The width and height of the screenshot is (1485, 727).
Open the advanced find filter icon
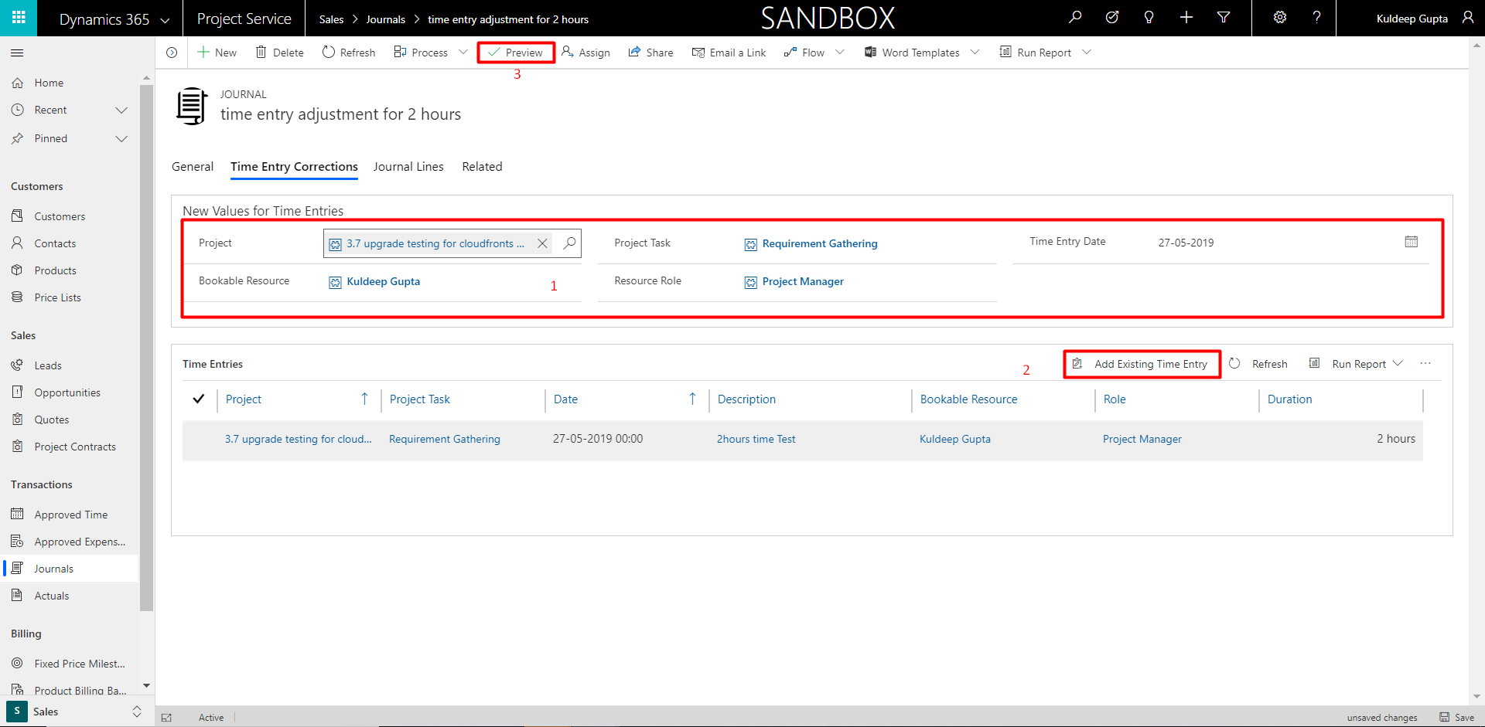tap(1224, 18)
